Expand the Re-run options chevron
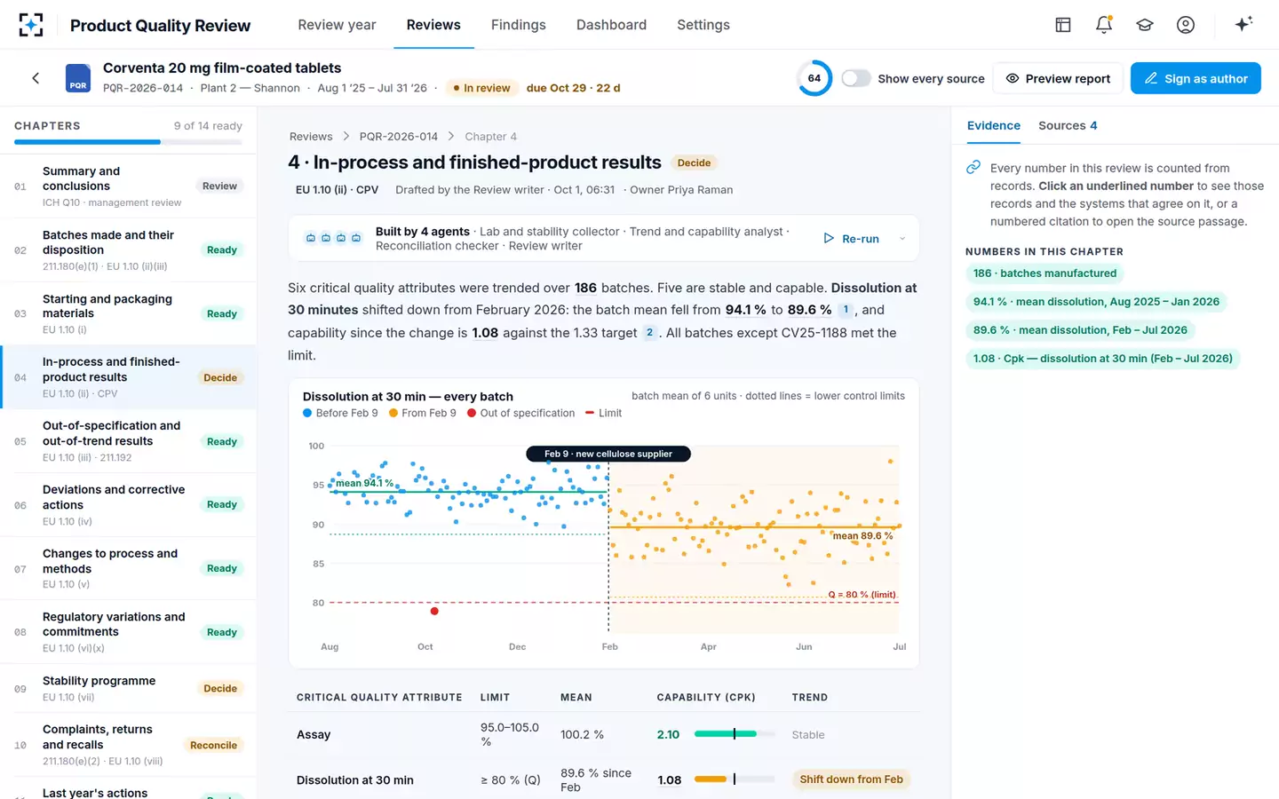 (902, 238)
